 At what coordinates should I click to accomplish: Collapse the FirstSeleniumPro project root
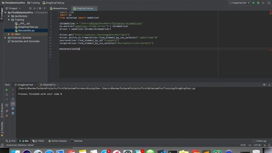tap(6, 13)
